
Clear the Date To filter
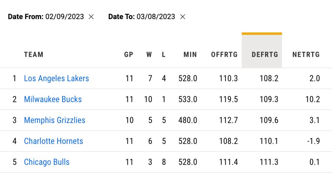[x=183, y=17]
